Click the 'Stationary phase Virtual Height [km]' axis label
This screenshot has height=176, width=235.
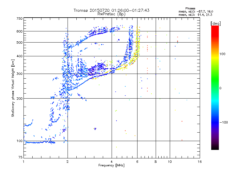click(x=13, y=88)
